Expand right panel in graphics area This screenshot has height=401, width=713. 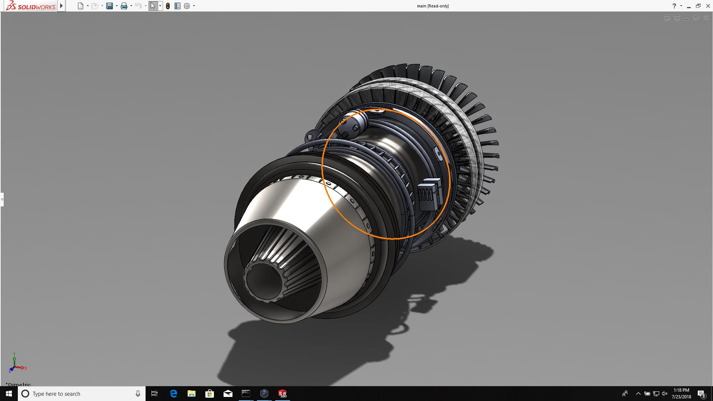pyautogui.click(x=677, y=18)
